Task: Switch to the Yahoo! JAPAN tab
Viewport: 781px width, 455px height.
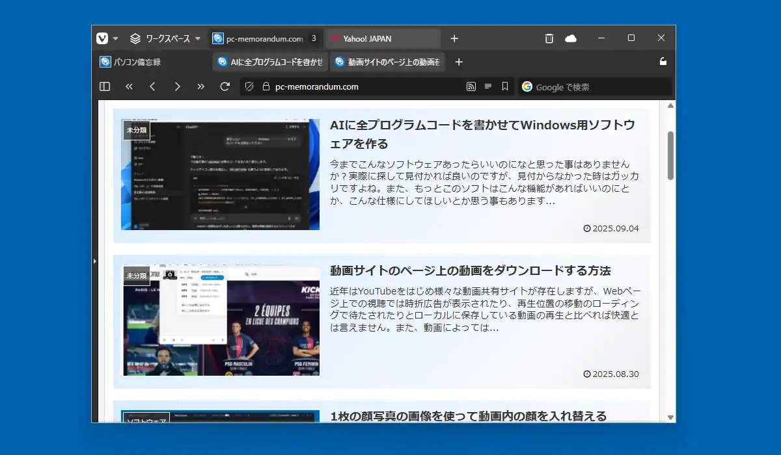Action: coord(383,38)
